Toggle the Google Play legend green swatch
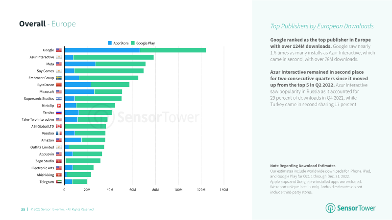Image resolution: width=392 pixels, height=220 pixels. tap(133, 43)
